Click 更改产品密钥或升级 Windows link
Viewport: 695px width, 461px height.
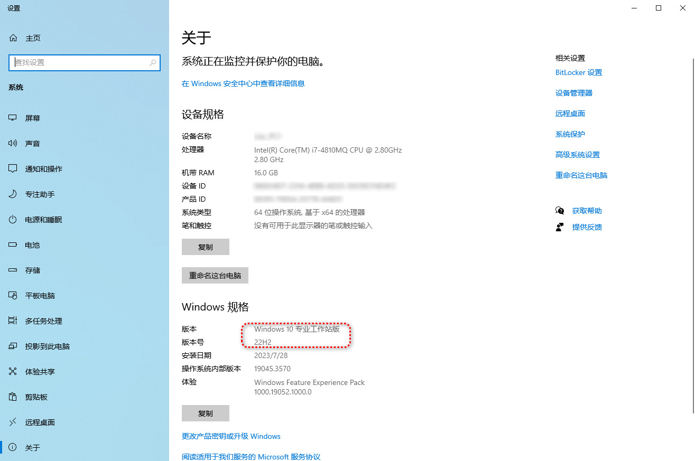pos(231,436)
